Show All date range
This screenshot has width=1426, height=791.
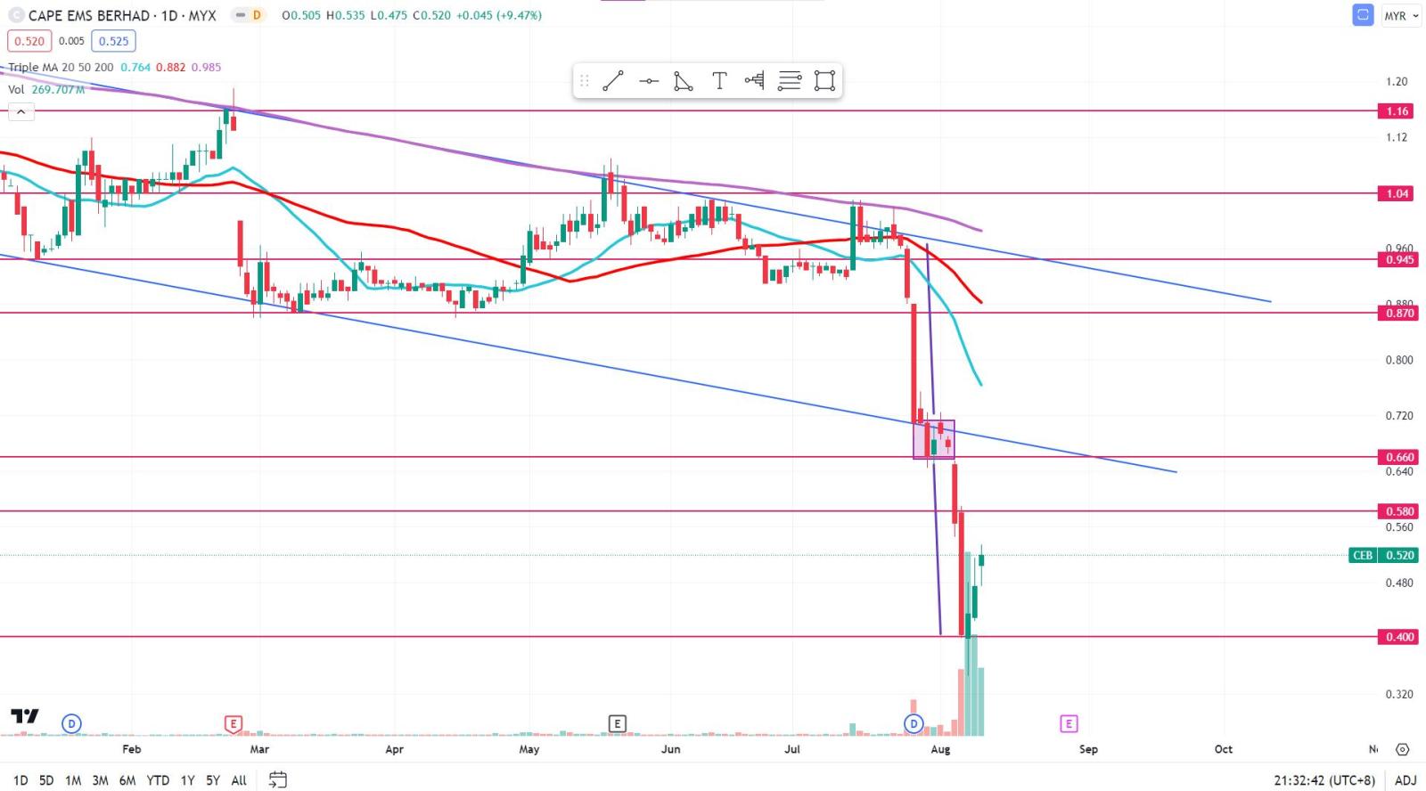click(x=239, y=780)
